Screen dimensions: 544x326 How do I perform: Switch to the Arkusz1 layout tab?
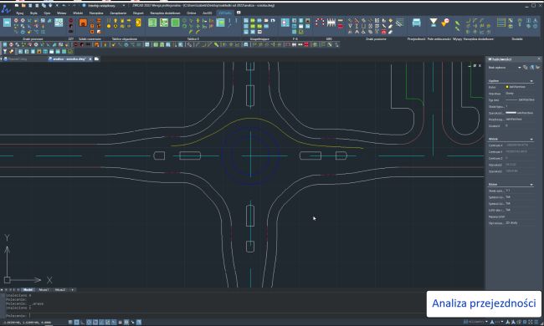click(x=44, y=290)
